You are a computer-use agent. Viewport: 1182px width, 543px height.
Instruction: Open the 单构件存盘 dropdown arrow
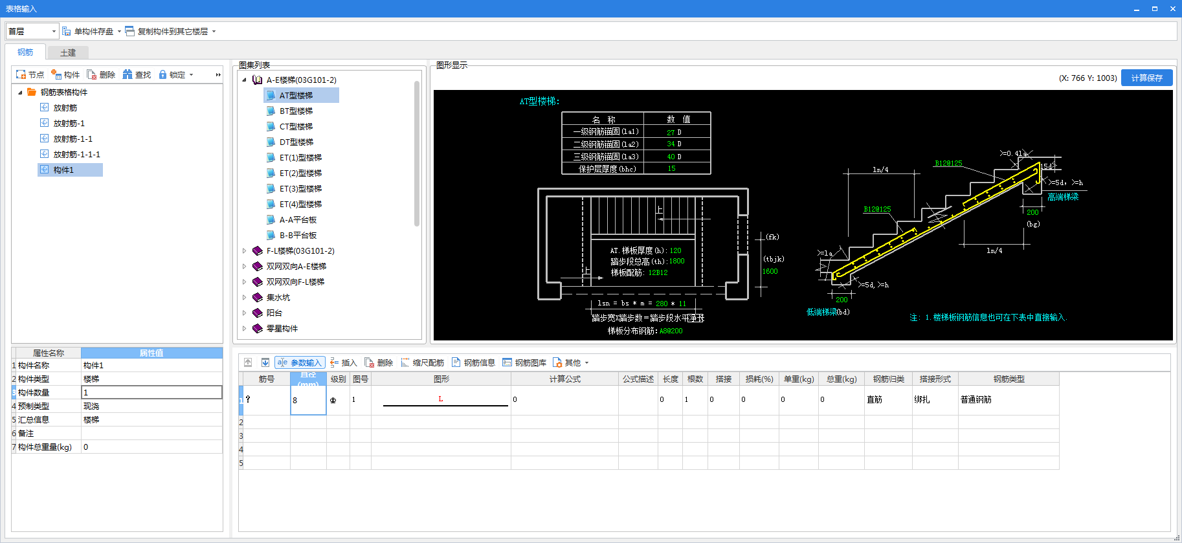coord(119,31)
